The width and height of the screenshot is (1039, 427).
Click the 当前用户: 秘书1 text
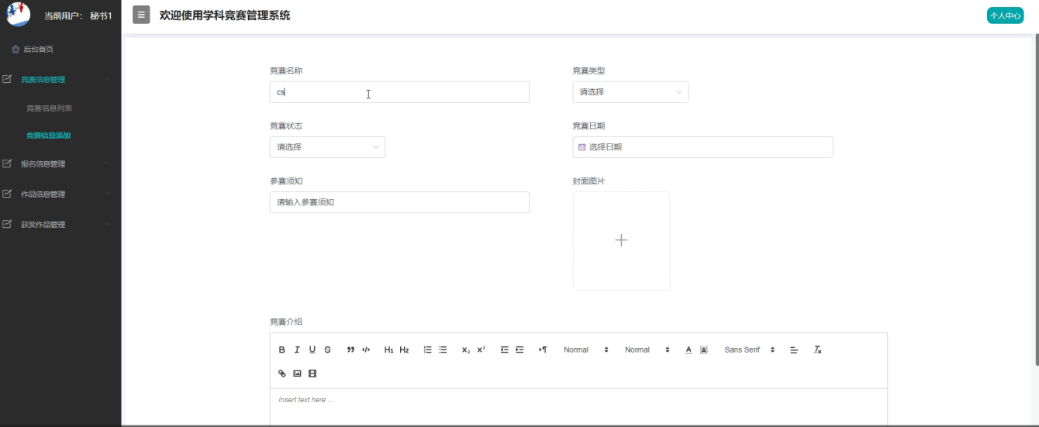[78, 15]
